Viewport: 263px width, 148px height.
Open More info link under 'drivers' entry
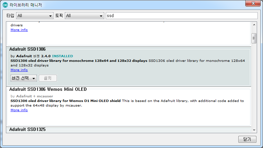point(19,30)
